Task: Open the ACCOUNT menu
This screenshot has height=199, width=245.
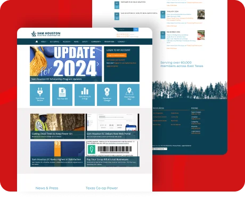Action: tap(67, 42)
